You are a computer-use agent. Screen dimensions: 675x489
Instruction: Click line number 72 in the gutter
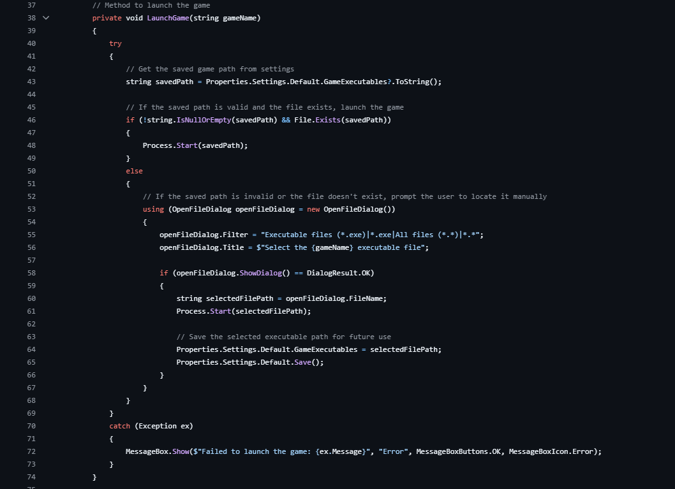coord(31,451)
